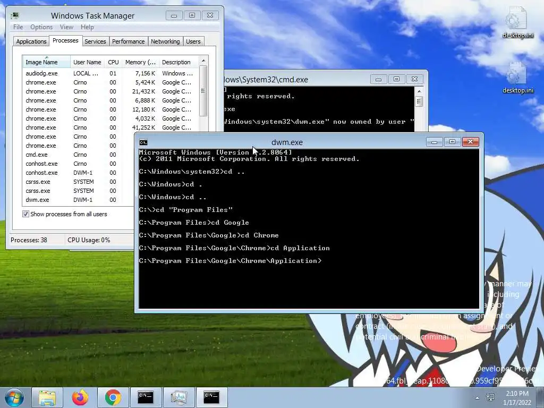Viewport: 544px width, 408px height.
Task: Open Google Chrome from the taskbar
Action: (x=113, y=397)
